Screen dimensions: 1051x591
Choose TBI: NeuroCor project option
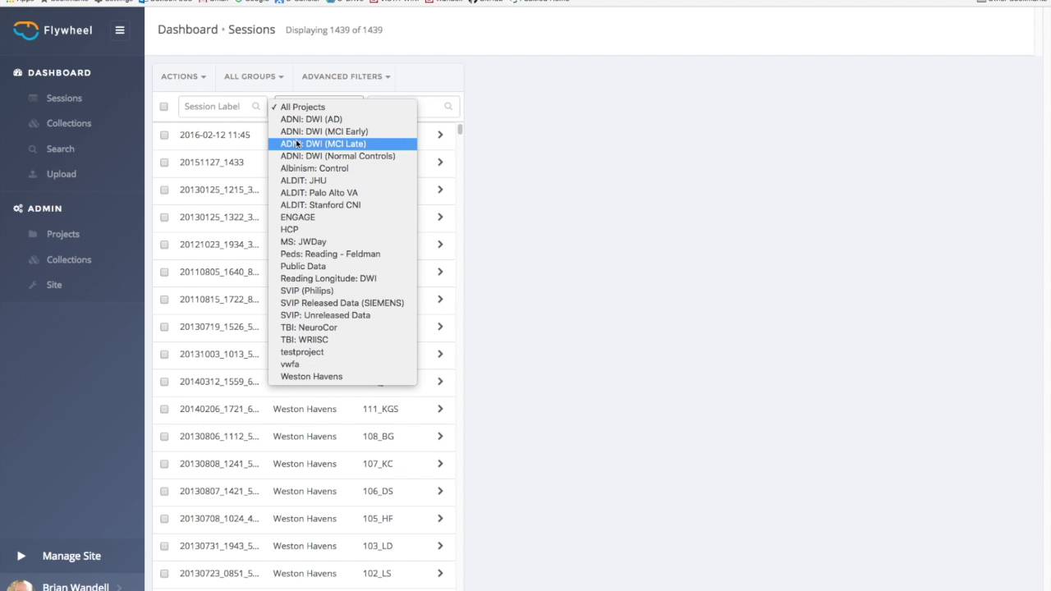[x=342, y=328]
